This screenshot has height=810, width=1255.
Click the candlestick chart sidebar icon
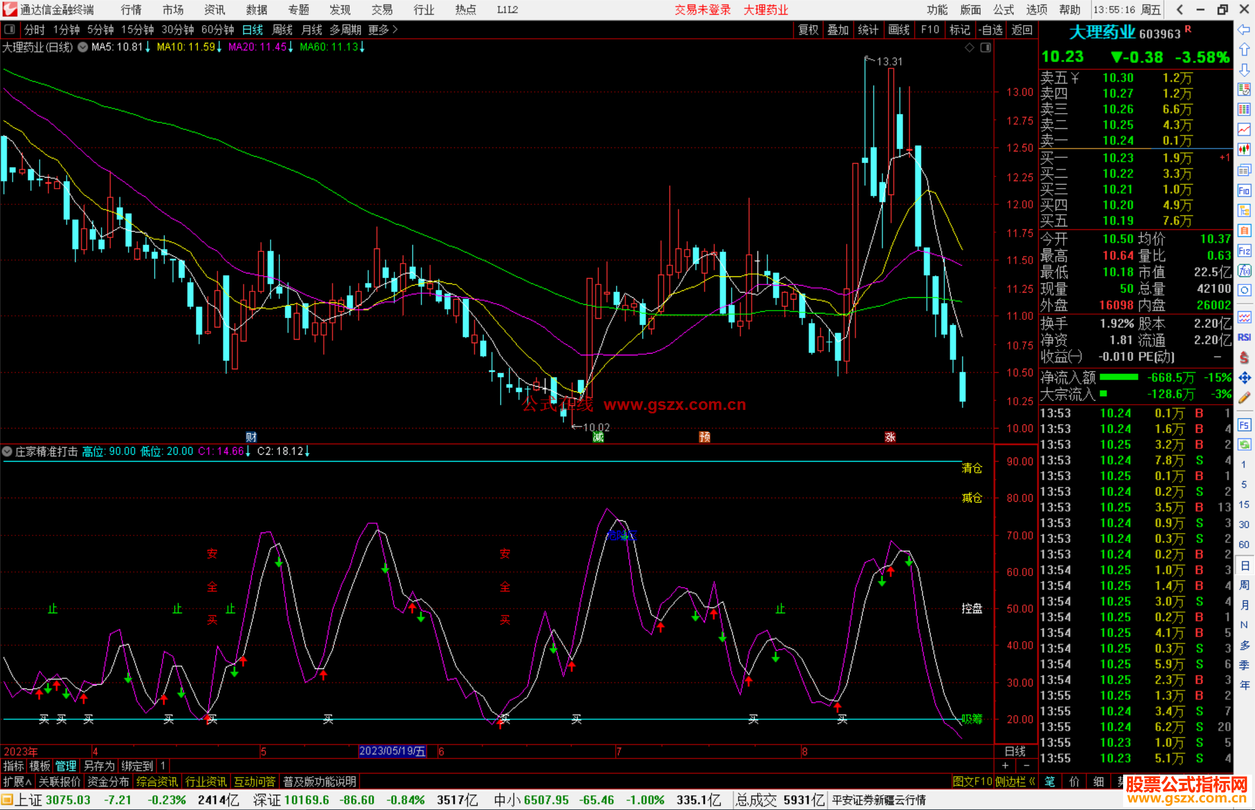tap(1244, 150)
